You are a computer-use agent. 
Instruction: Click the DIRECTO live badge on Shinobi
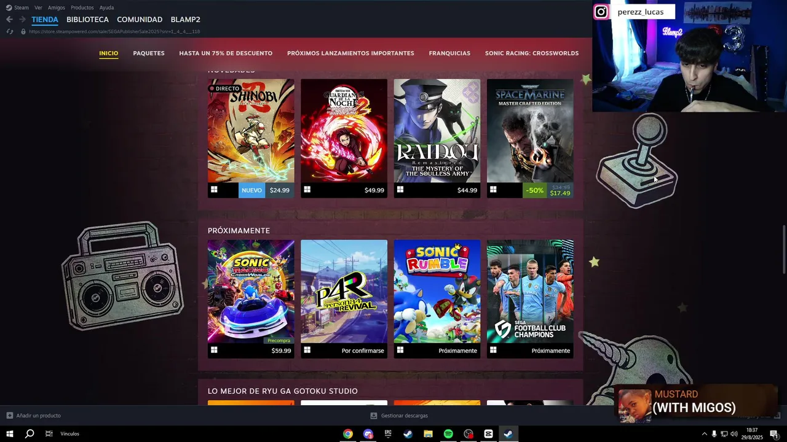pos(224,88)
